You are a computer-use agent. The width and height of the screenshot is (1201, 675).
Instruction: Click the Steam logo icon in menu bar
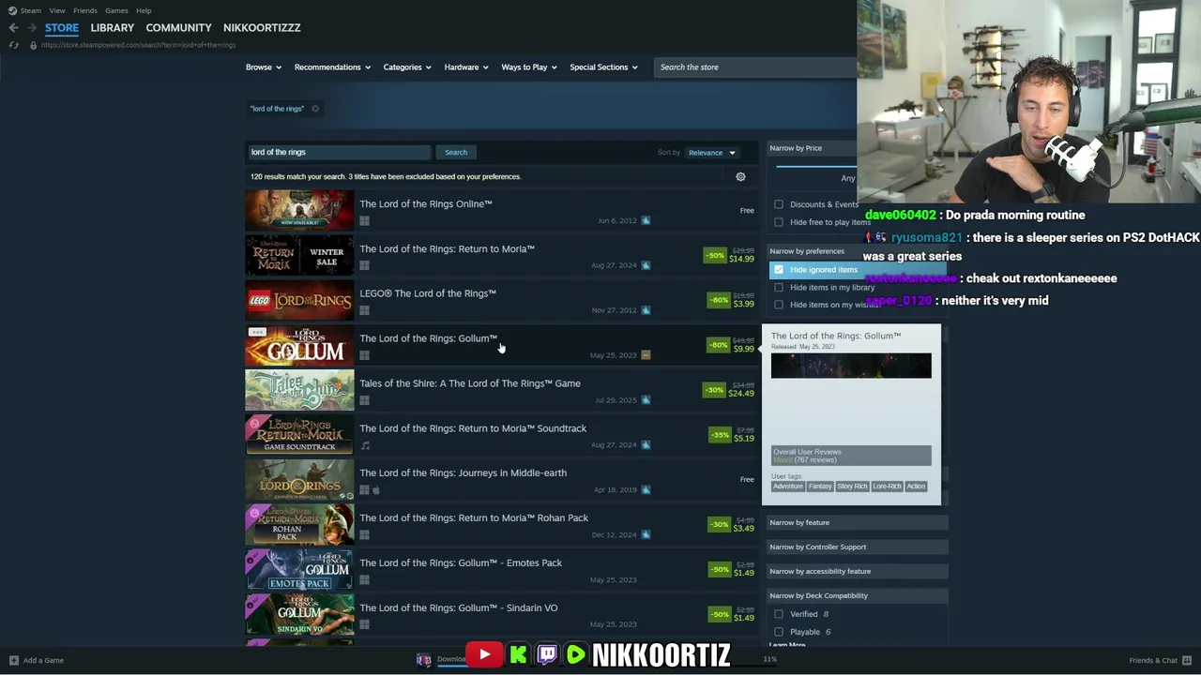coord(12,10)
